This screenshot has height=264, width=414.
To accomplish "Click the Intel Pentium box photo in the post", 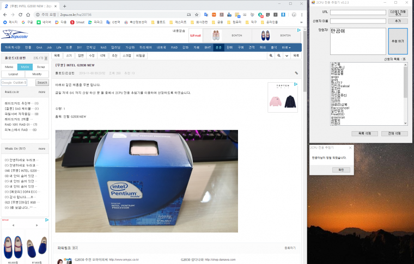I will 147,181.
